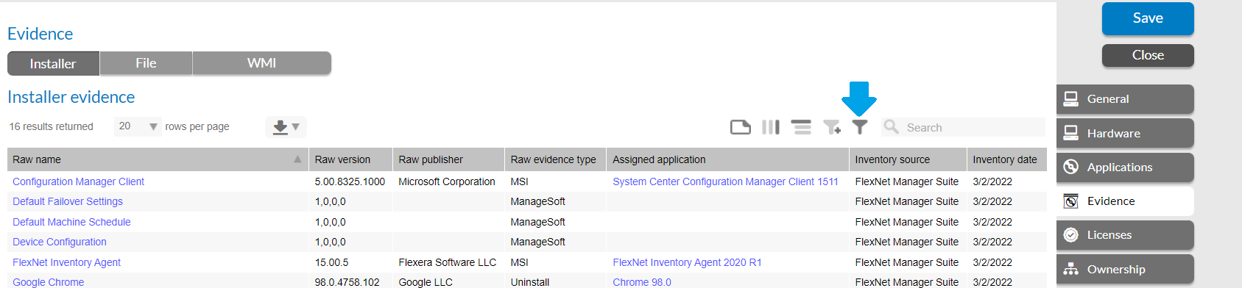Click the download export icon

(280, 127)
